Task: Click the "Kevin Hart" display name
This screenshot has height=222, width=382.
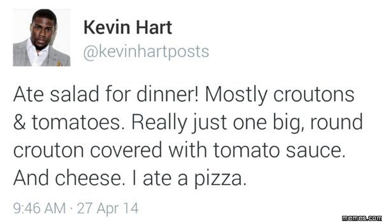Action: click(x=127, y=28)
